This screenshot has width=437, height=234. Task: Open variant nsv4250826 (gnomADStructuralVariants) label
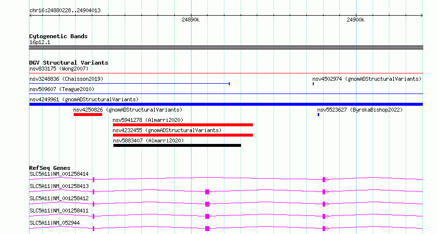tap(128, 110)
